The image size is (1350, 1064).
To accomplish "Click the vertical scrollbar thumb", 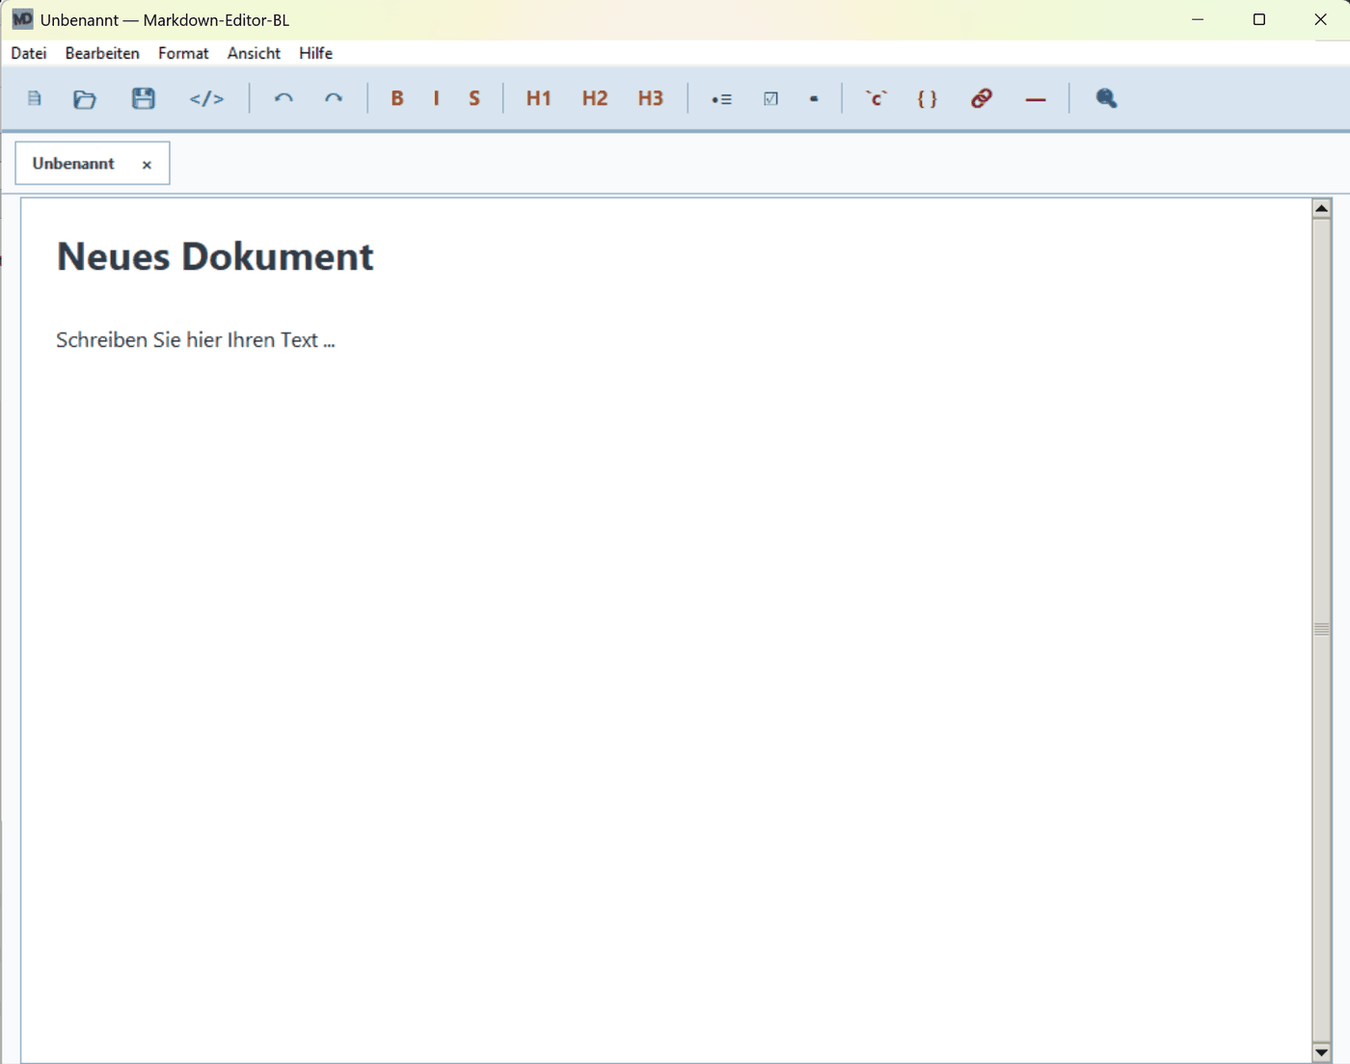I will 1322,629.
